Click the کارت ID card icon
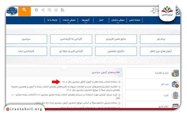 point(175,95)
